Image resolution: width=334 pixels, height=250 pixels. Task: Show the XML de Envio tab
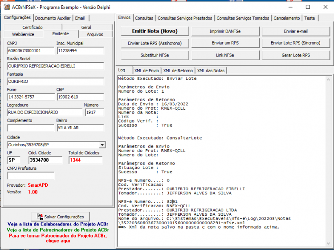coord(147,70)
